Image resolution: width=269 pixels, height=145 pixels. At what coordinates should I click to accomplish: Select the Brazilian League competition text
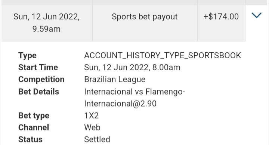click(x=115, y=80)
